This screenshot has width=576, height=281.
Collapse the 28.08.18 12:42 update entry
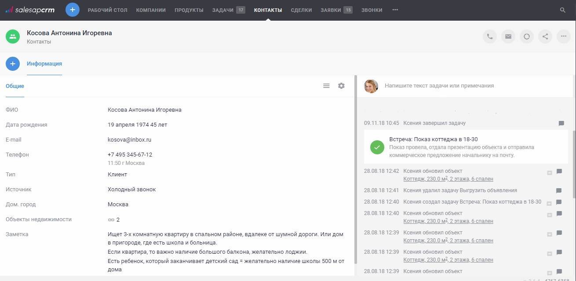(x=549, y=173)
